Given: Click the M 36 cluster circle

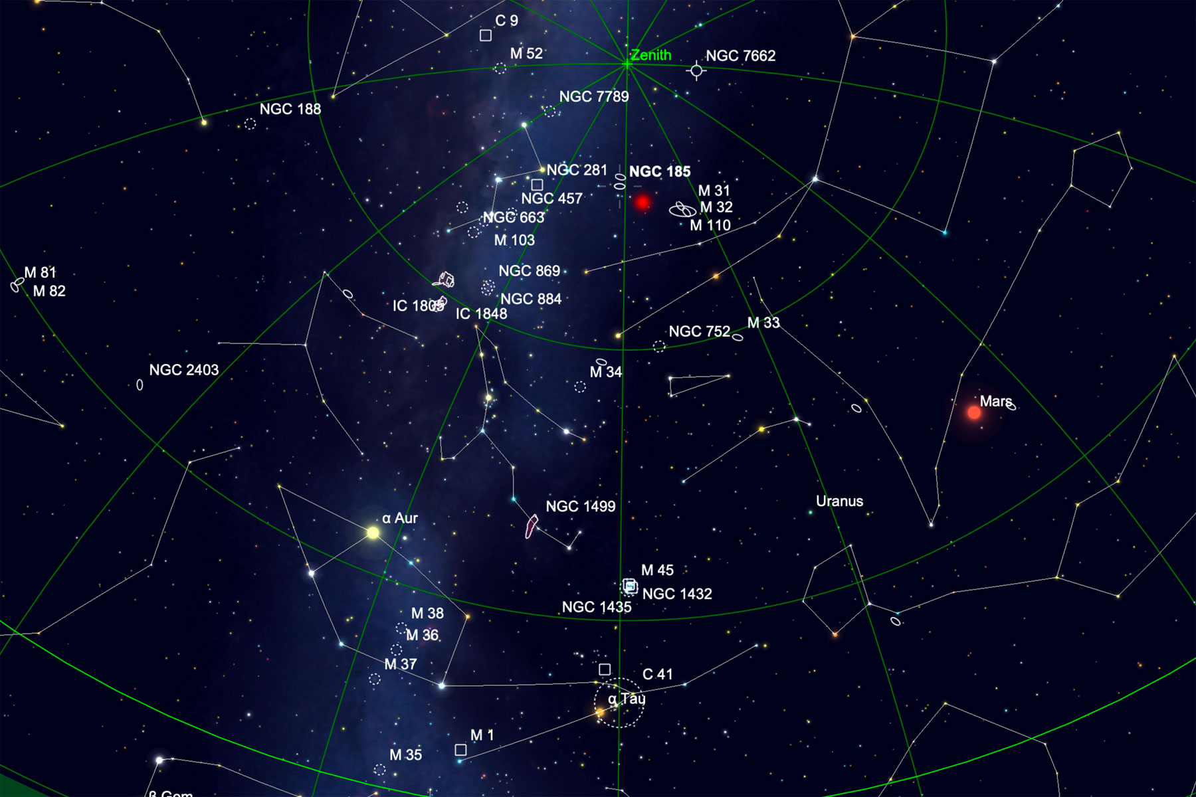Looking at the screenshot, I should coord(397,650).
